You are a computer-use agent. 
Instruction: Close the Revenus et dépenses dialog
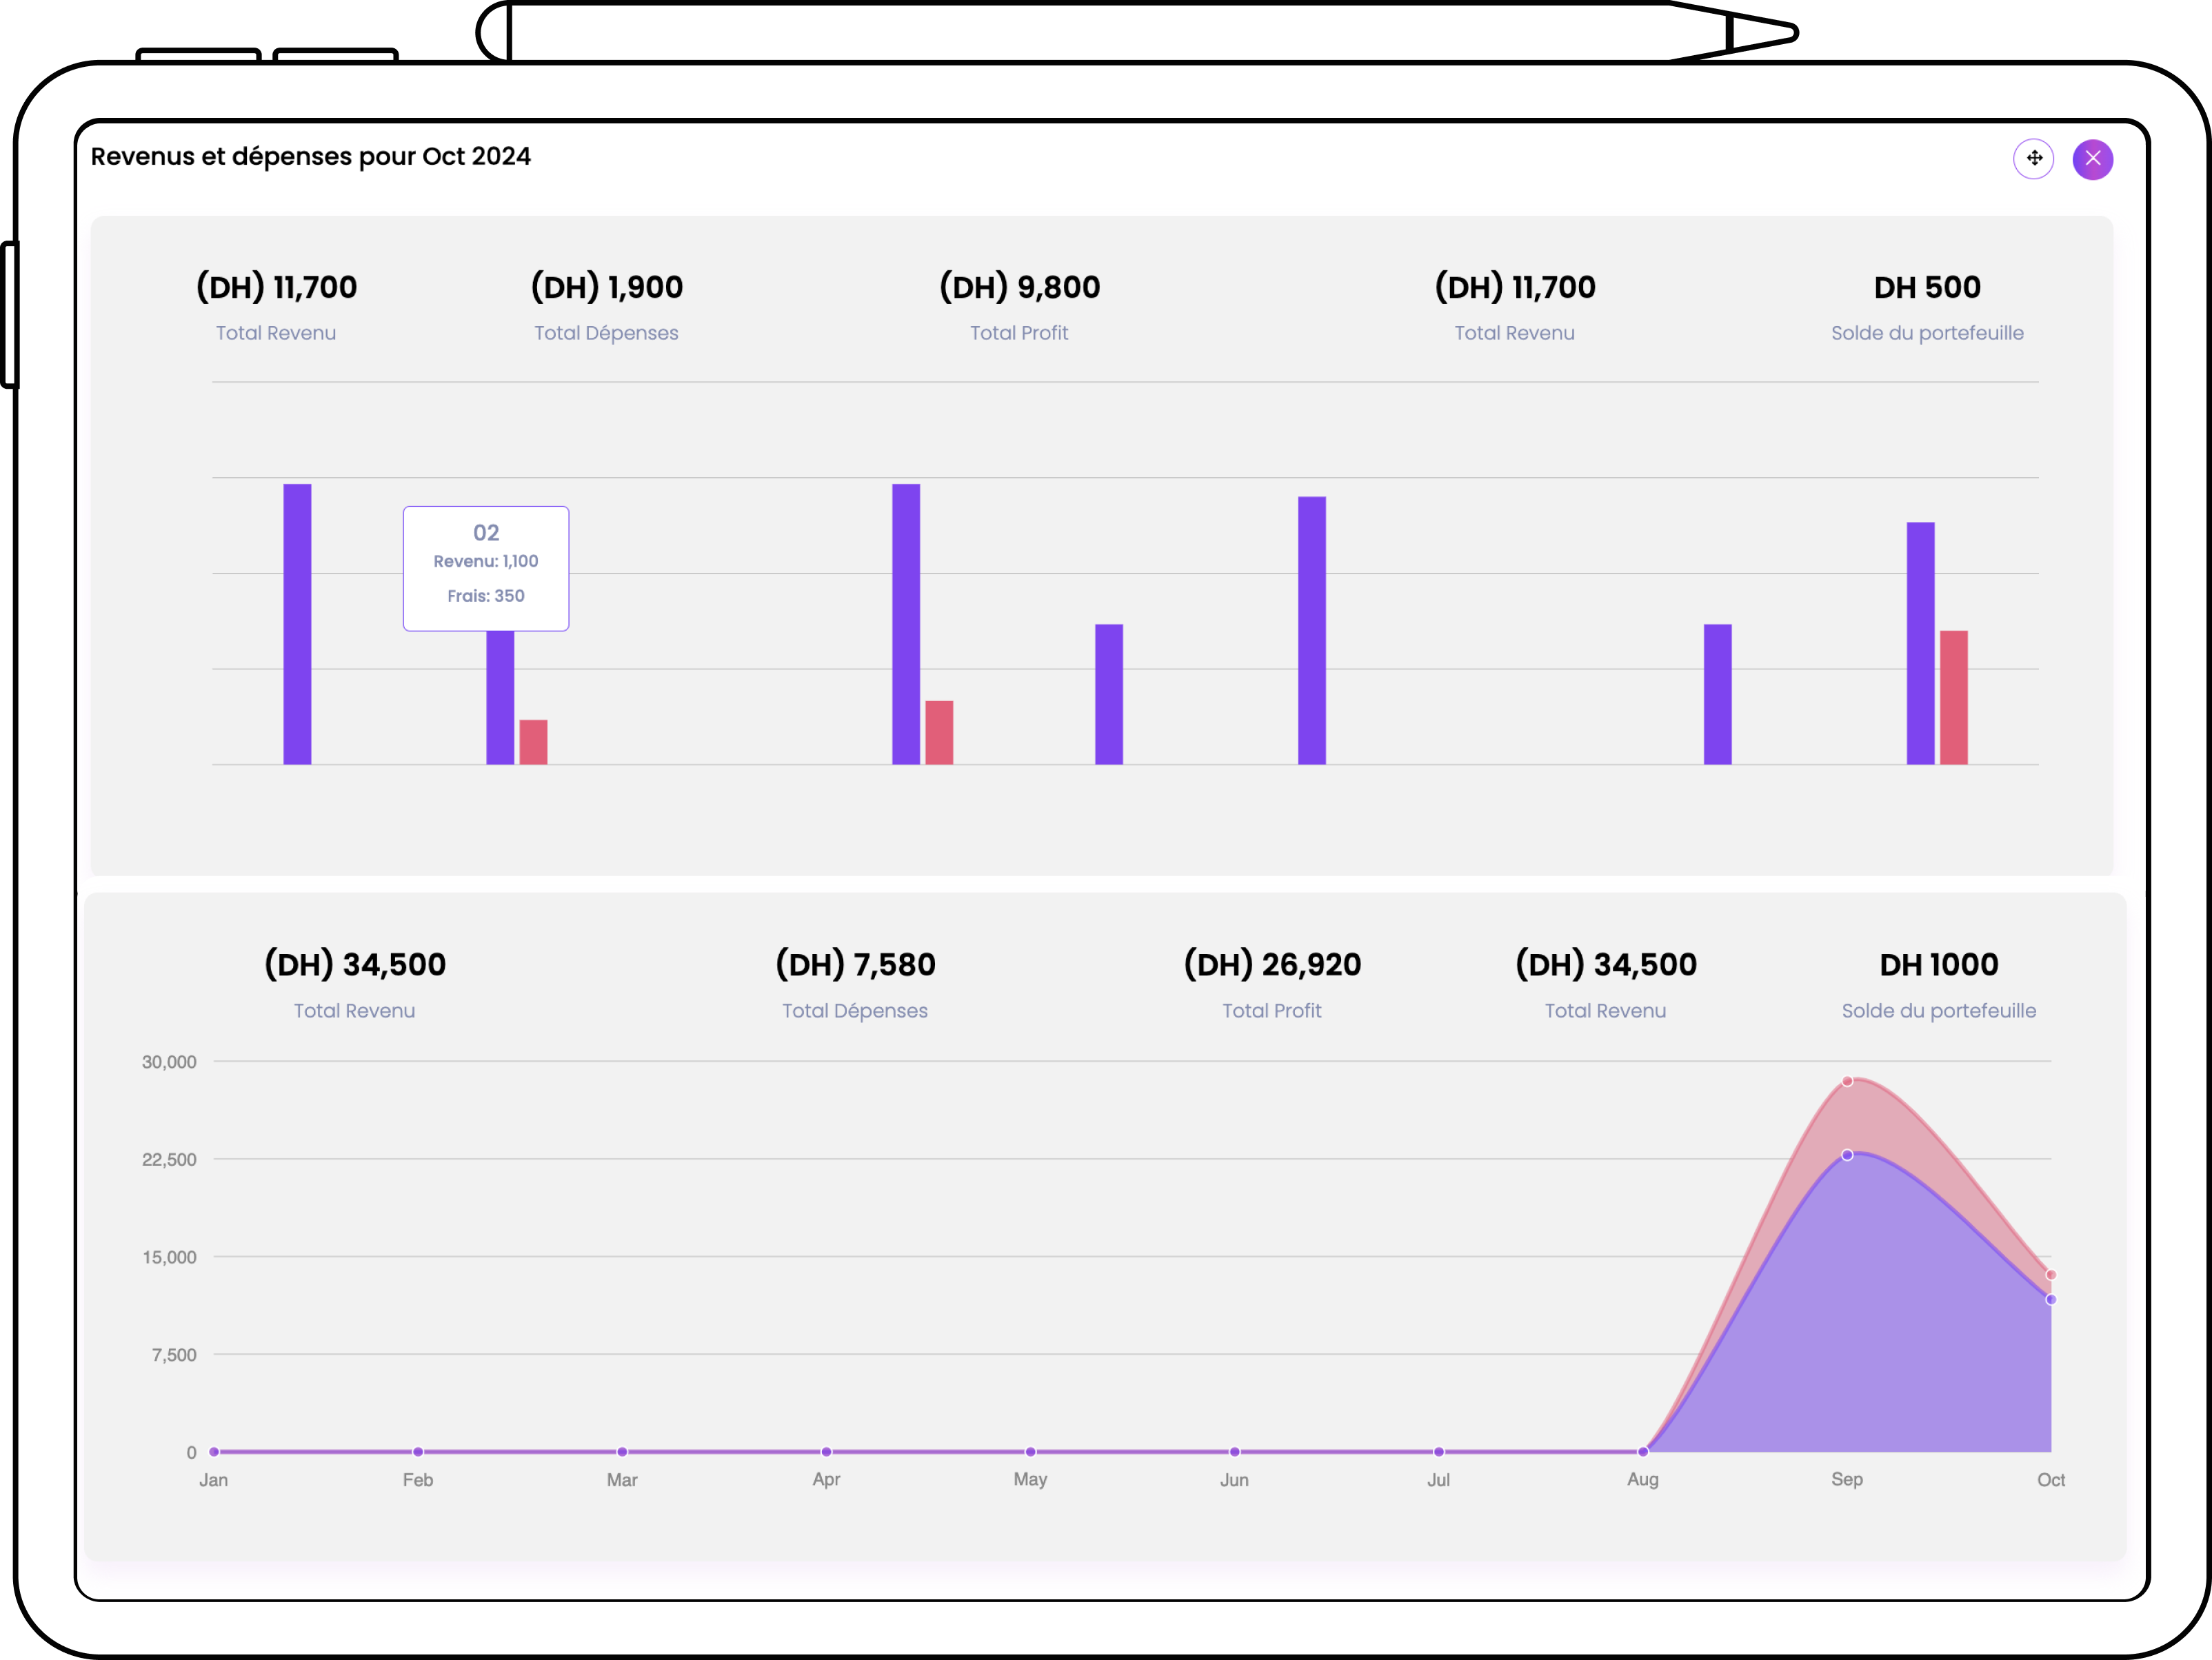2092,158
